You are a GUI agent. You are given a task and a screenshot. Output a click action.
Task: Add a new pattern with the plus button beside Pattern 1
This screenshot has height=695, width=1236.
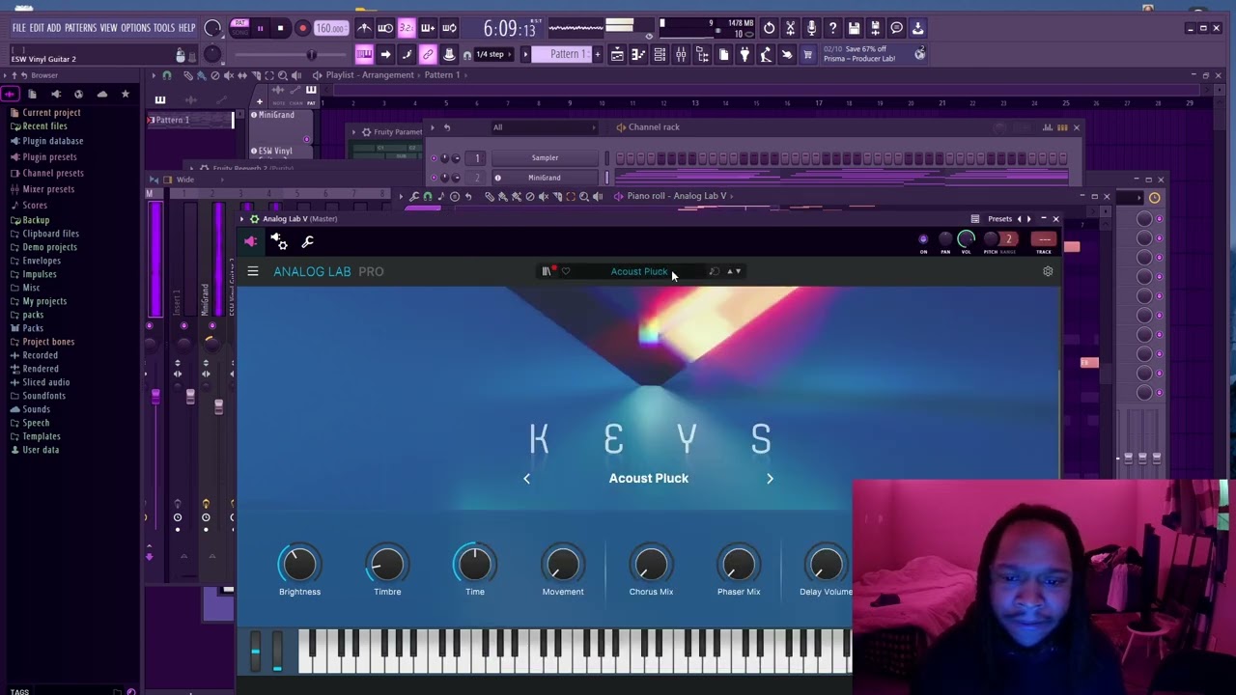coord(597,54)
